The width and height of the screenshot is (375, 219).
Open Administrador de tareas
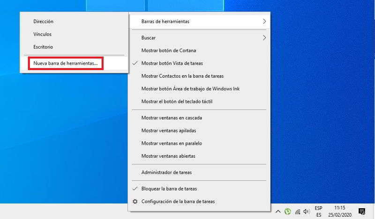[166, 172]
